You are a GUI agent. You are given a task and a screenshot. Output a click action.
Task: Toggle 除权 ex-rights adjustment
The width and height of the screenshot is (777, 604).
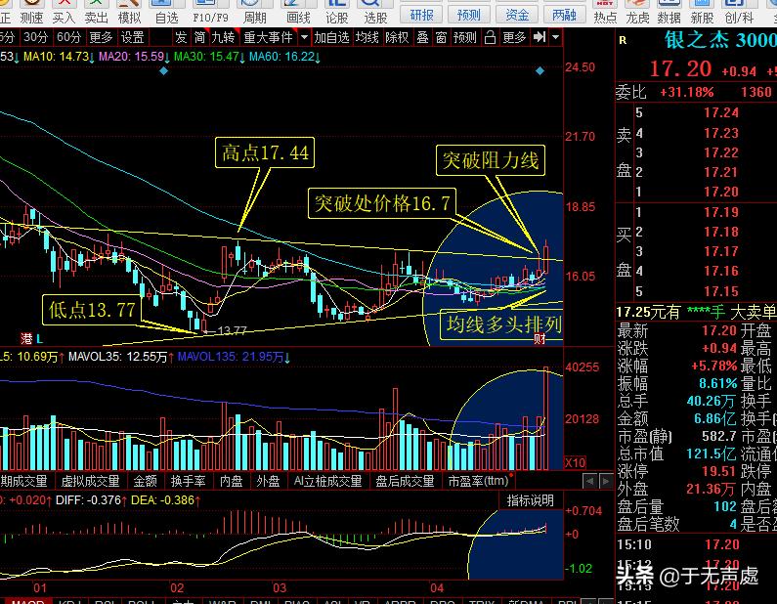coord(397,37)
